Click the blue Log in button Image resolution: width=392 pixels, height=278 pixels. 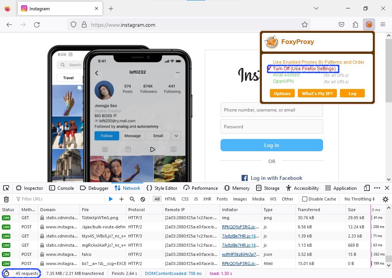271,145
